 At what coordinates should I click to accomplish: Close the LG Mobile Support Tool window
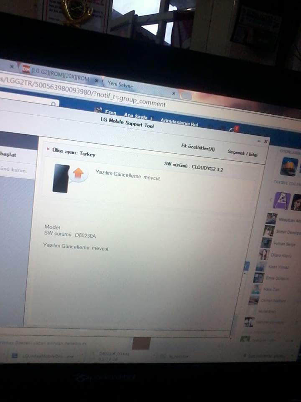pyautogui.click(x=266, y=142)
